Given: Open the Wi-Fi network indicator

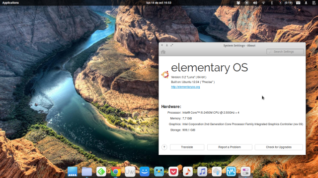Looking at the screenshot, I should 263,3.
